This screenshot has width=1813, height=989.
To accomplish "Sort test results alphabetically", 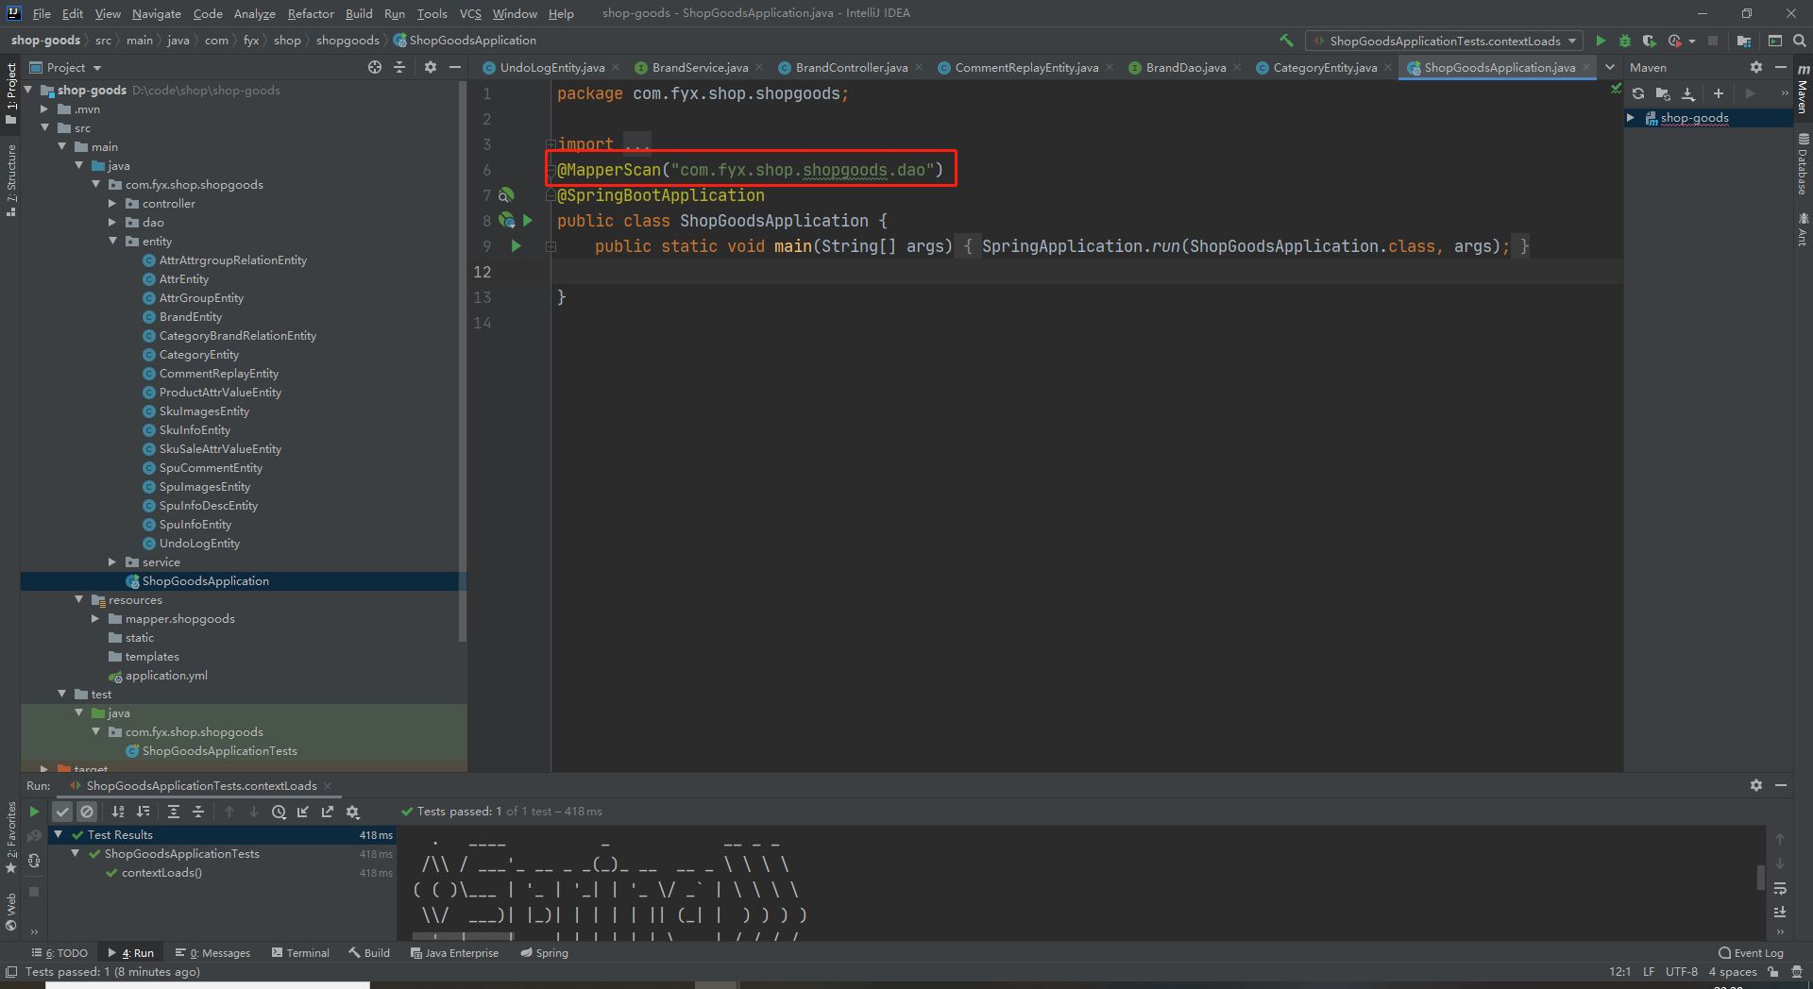I will tap(118, 812).
